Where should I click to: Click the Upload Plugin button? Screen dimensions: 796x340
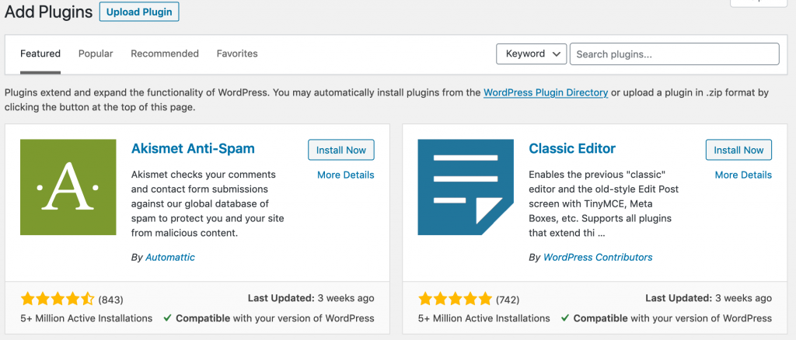tap(139, 12)
